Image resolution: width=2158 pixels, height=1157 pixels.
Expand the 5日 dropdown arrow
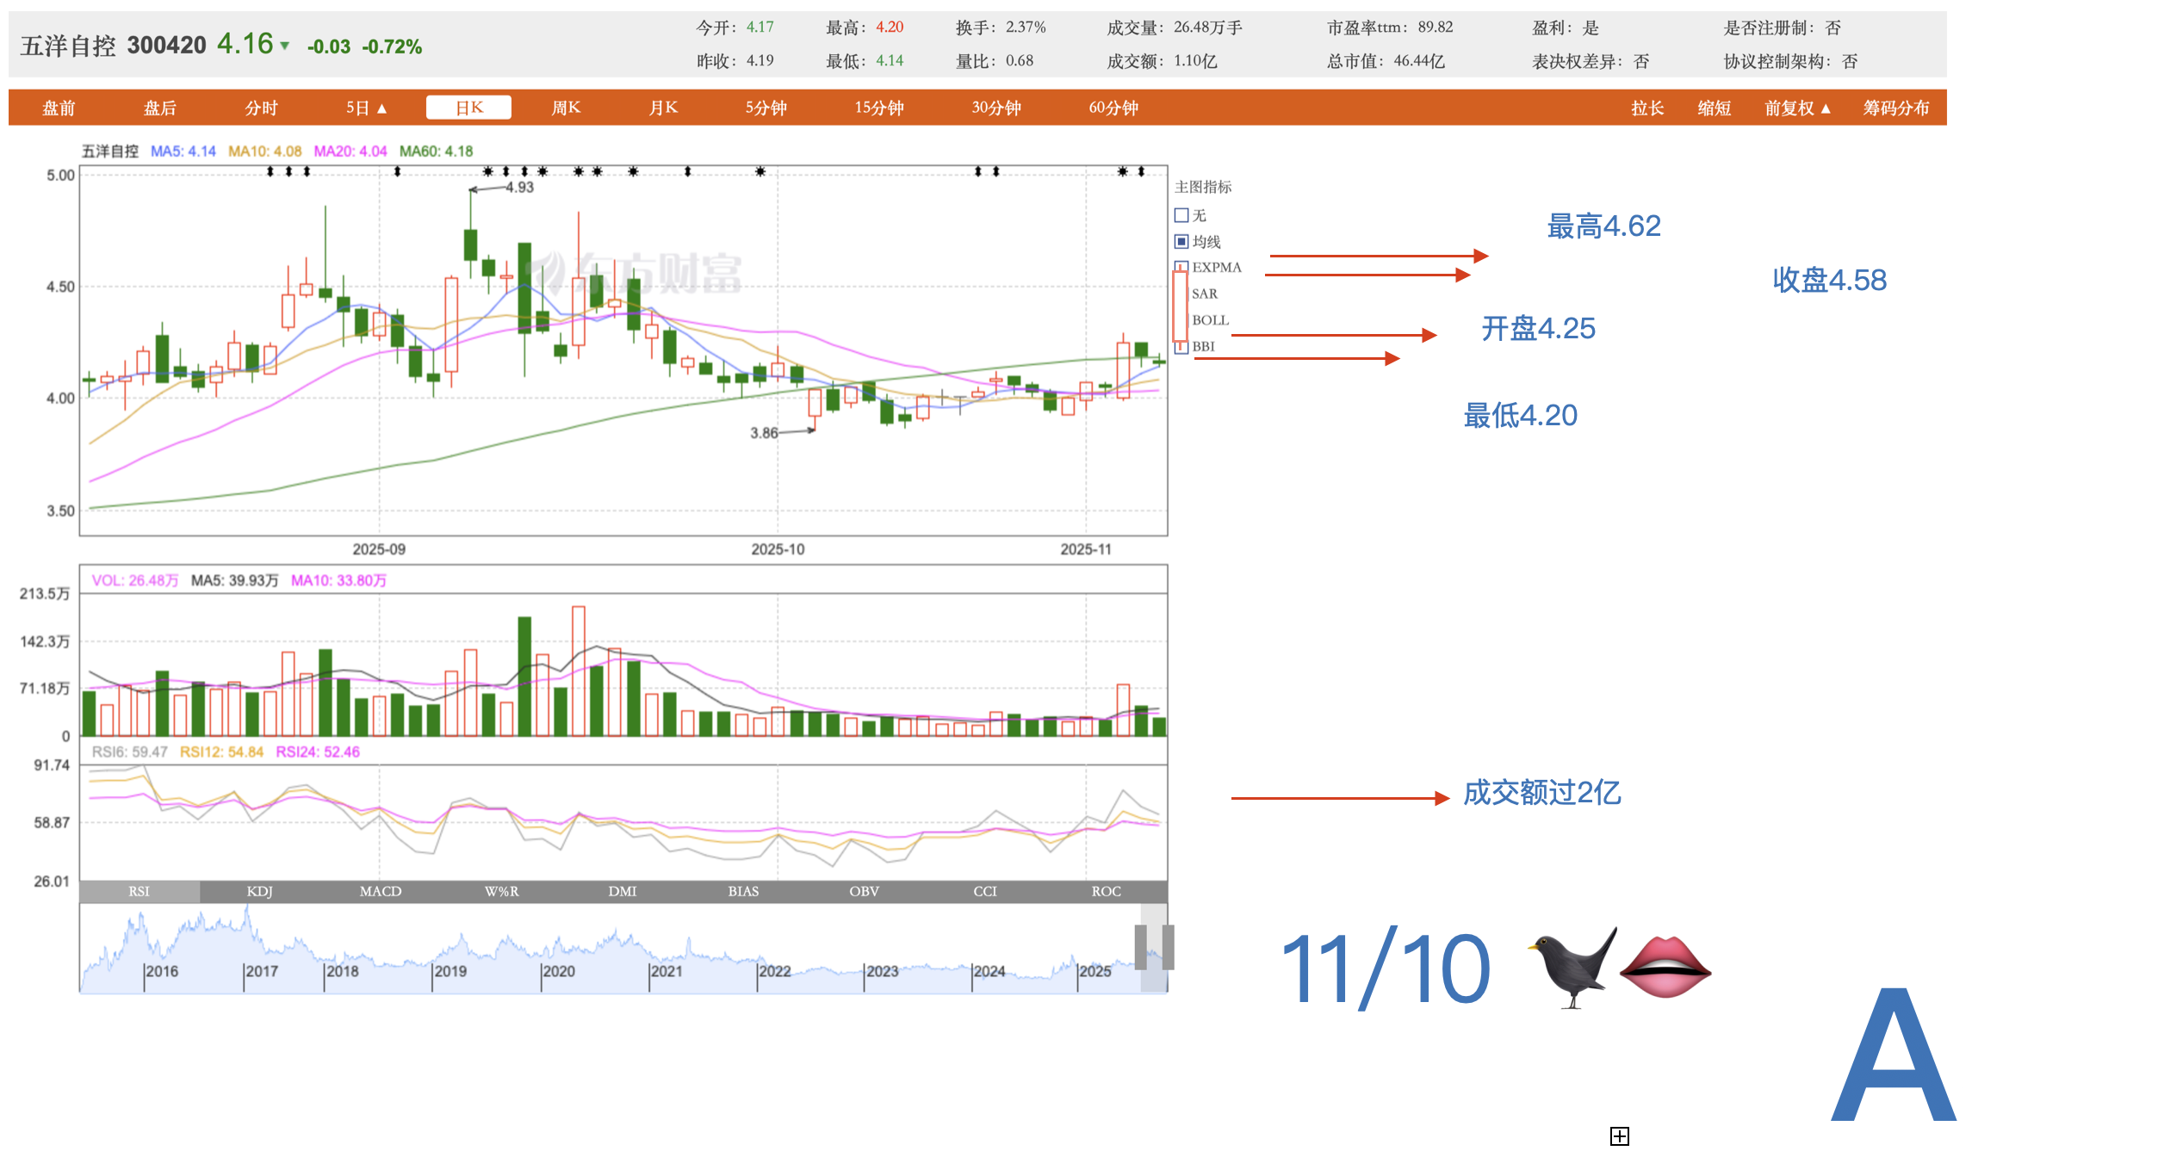point(382,108)
